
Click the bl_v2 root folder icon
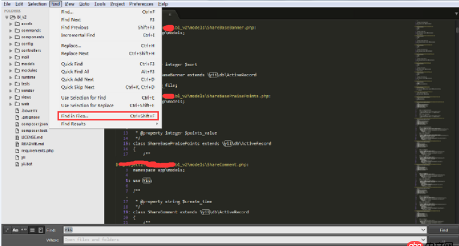click(x=13, y=17)
